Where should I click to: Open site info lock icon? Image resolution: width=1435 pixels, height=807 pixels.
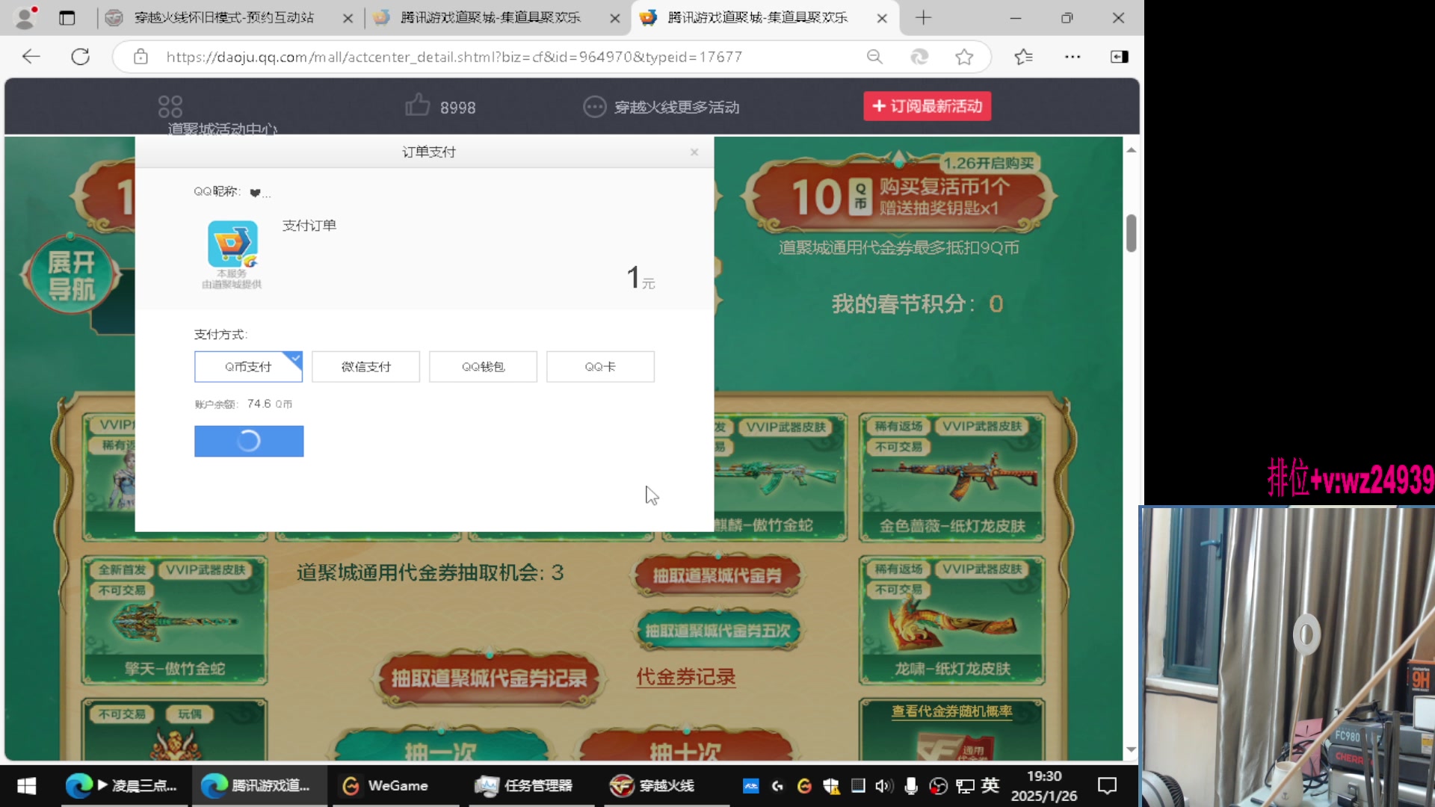click(x=141, y=57)
